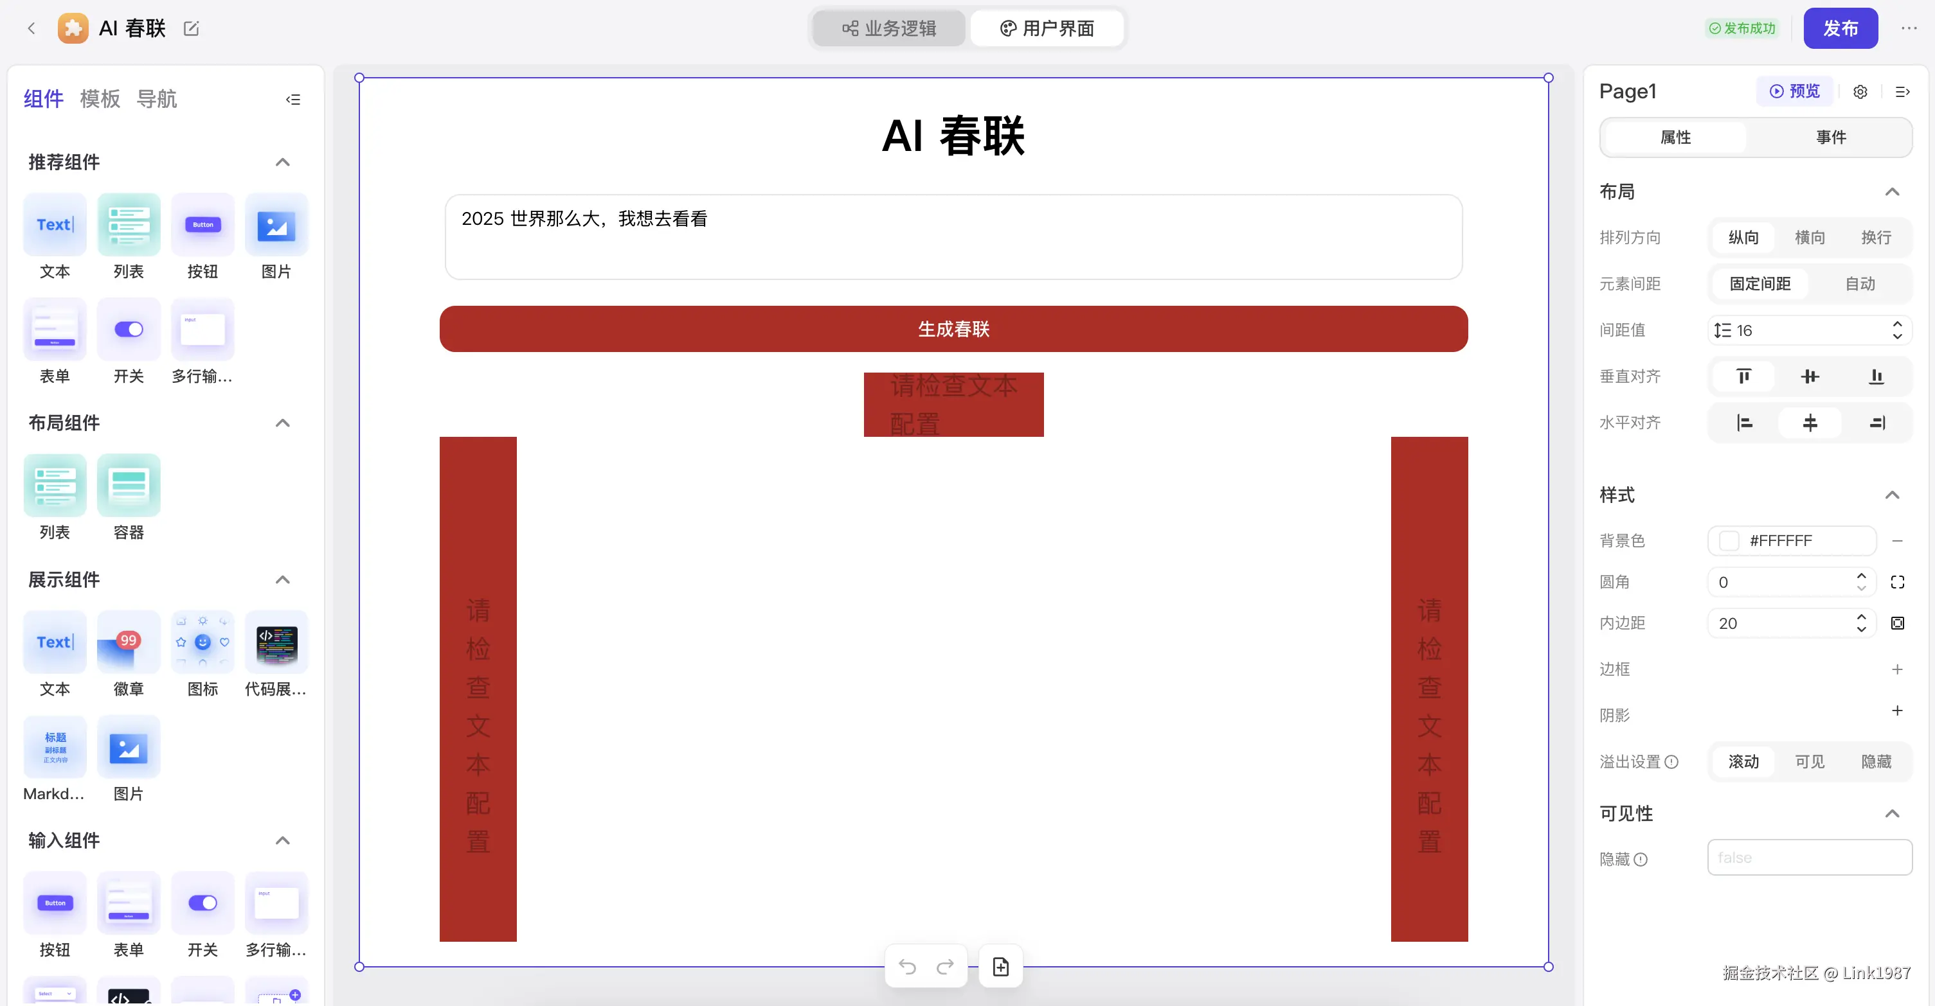This screenshot has height=1006, width=1935.
Task: Click the edit app name pencil icon
Action: click(192, 28)
